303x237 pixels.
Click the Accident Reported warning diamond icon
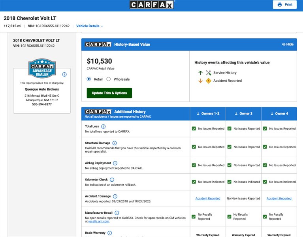(209, 81)
